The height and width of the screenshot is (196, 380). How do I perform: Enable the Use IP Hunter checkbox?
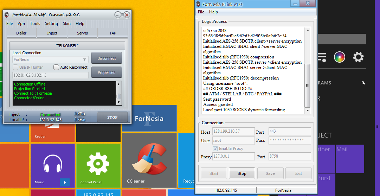(x=15, y=67)
